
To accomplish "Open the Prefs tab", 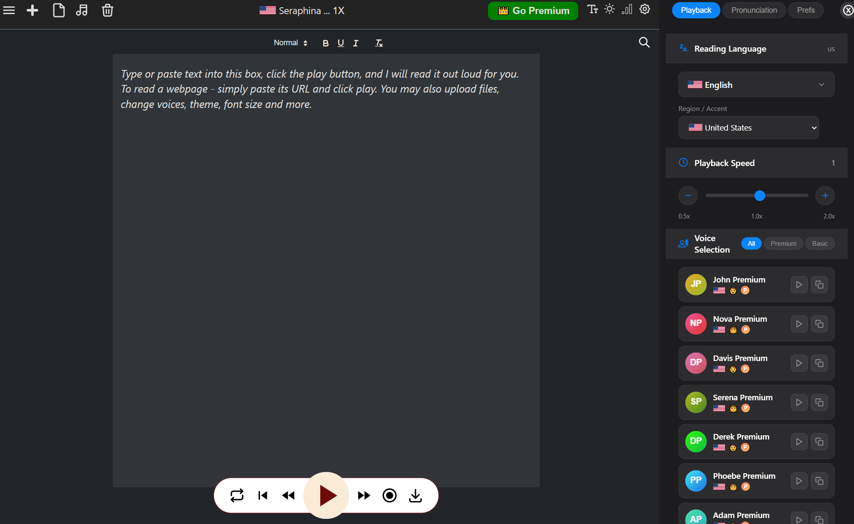I will coord(805,10).
